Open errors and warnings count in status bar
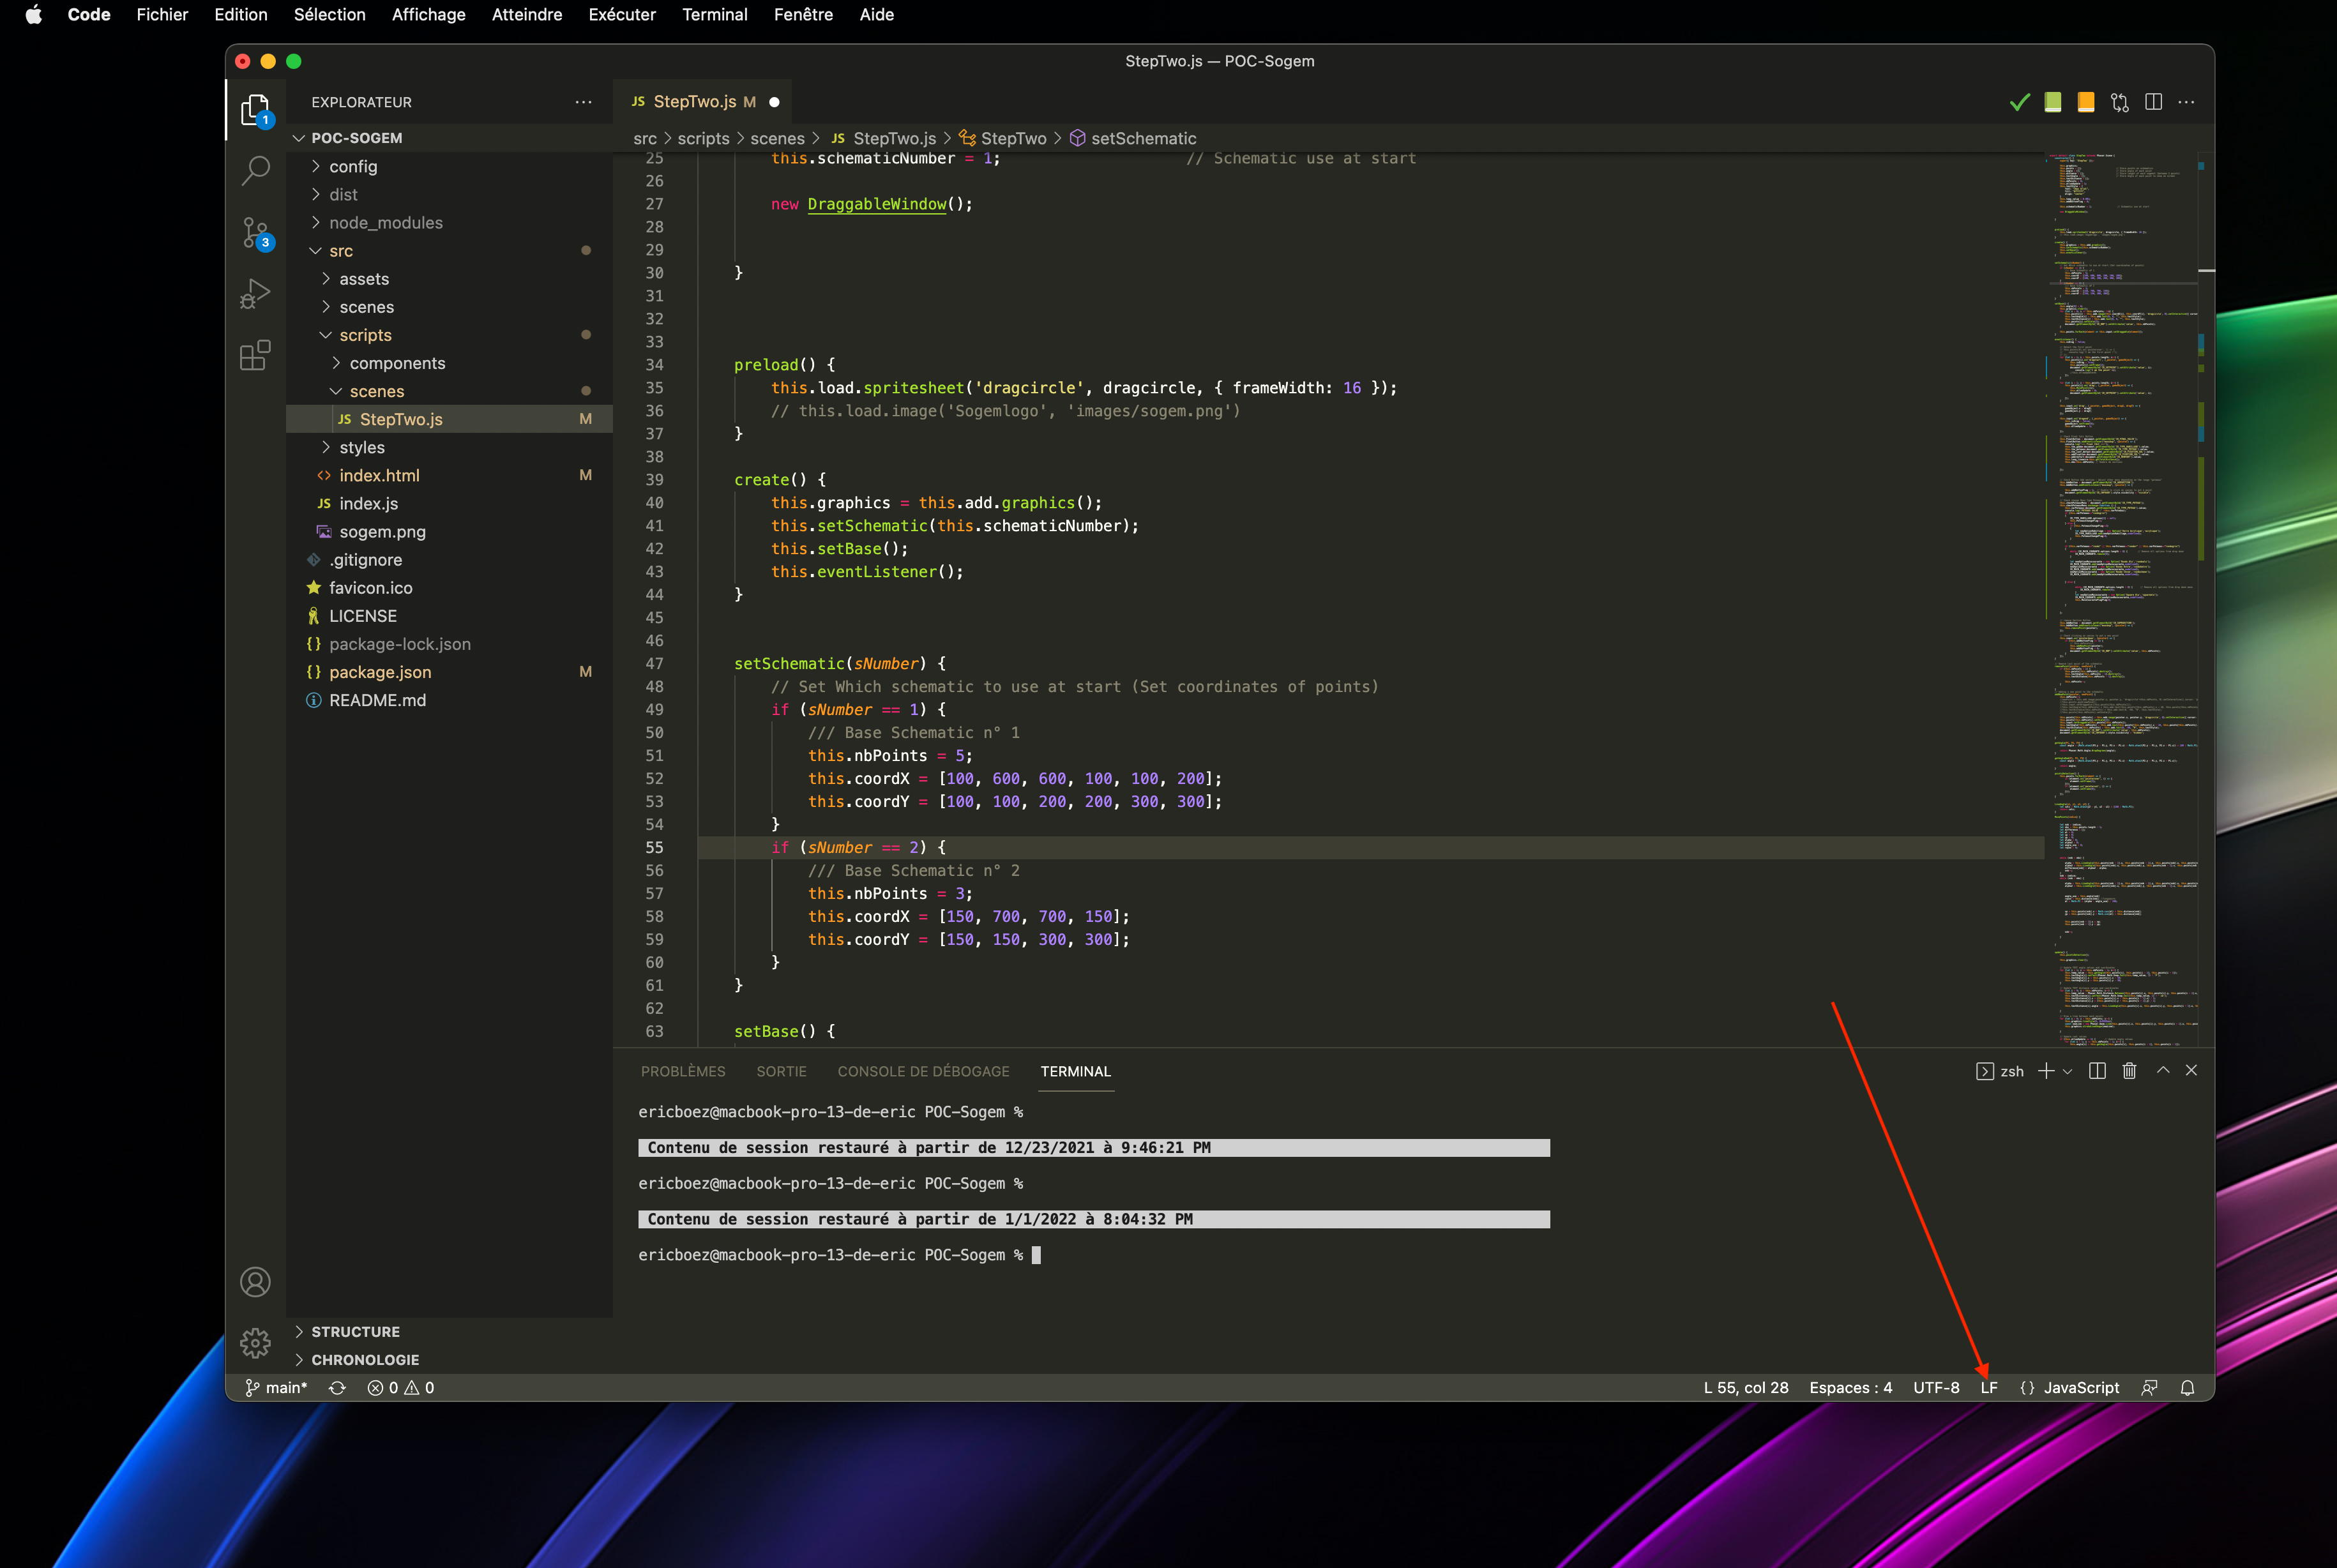Screen dimensions: 2337x1568 point(401,1388)
